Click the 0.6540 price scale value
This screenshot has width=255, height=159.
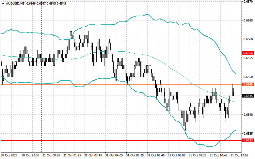[248, 115]
